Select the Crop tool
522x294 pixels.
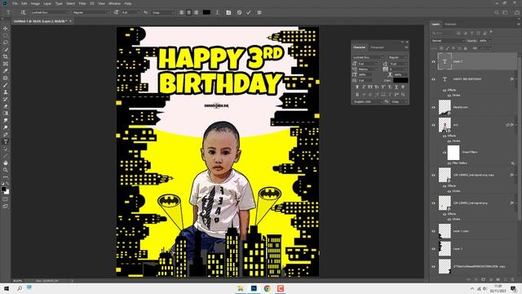click(x=6, y=56)
